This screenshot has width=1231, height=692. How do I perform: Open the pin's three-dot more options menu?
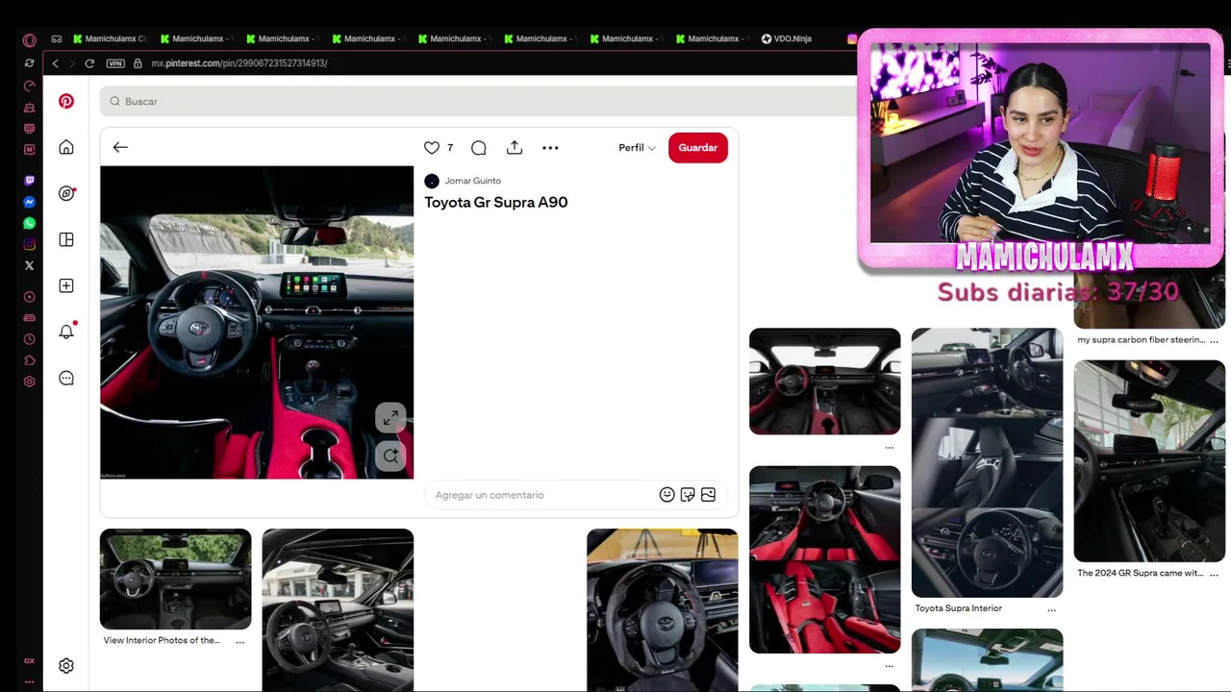(550, 148)
